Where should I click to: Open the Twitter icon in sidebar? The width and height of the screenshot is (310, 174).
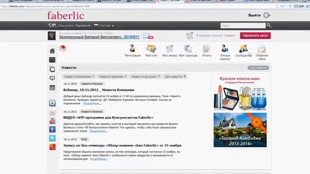[x=52, y=138]
